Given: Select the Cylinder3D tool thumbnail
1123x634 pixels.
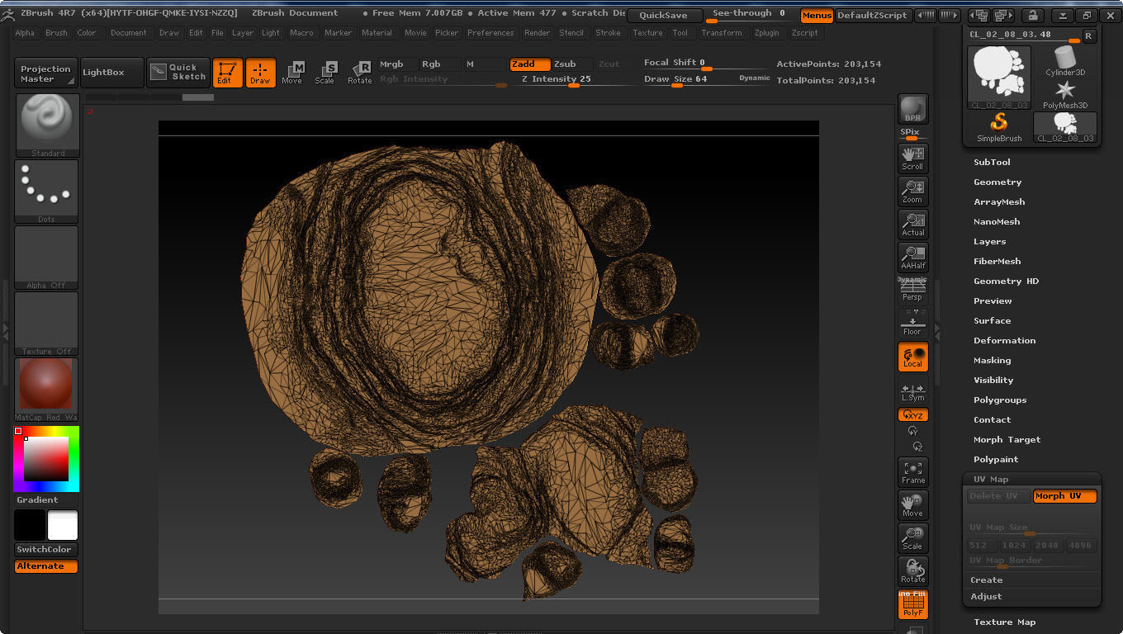Looking at the screenshot, I should tap(1065, 61).
